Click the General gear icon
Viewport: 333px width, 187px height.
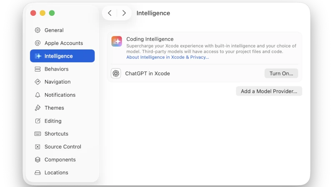click(37, 30)
